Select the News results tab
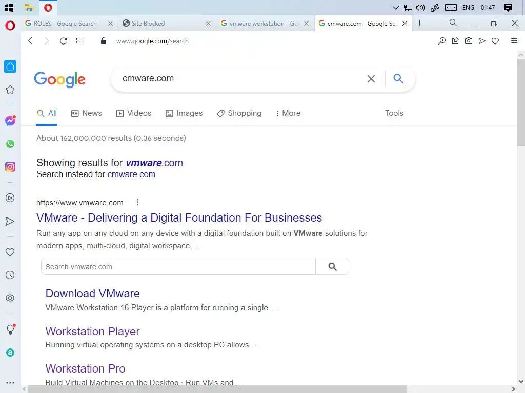The image size is (525, 393). [86, 113]
